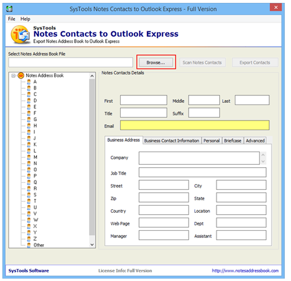
Task: Click the Title input field
Action: click(144, 113)
